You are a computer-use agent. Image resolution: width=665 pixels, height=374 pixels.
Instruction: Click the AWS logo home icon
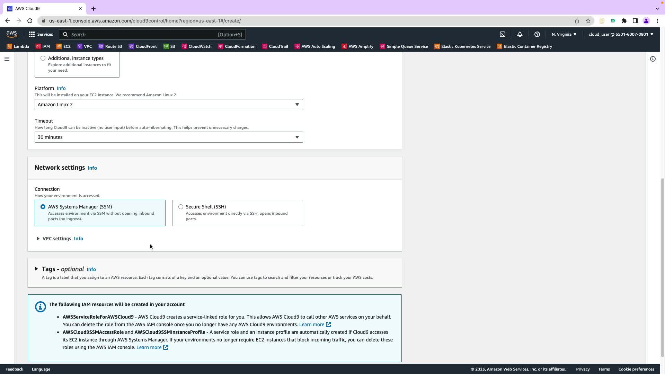point(11,34)
